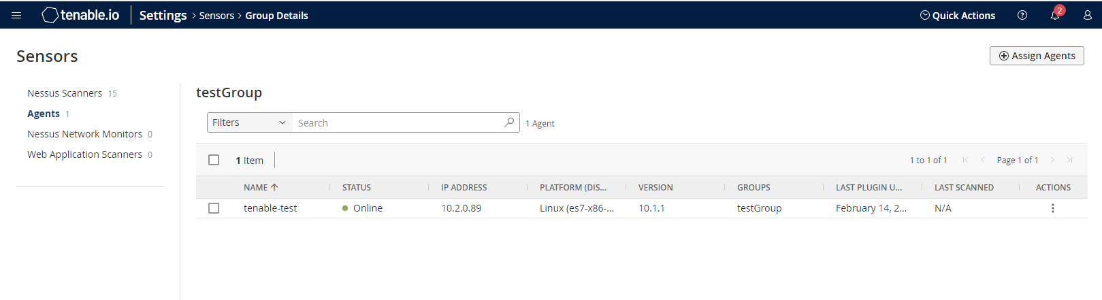
Task: Click the '1 Agent' count label
Action: click(540, 123)
